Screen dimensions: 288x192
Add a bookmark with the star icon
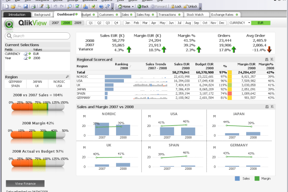[x=93, y=7]
